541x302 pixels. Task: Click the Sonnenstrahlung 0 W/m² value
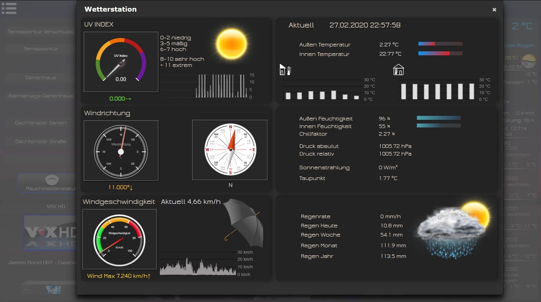click(x=388, y=168)
